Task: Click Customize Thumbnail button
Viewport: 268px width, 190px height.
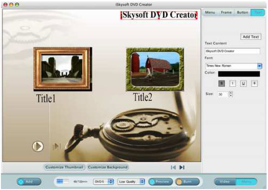Action: tap(64, 167)
